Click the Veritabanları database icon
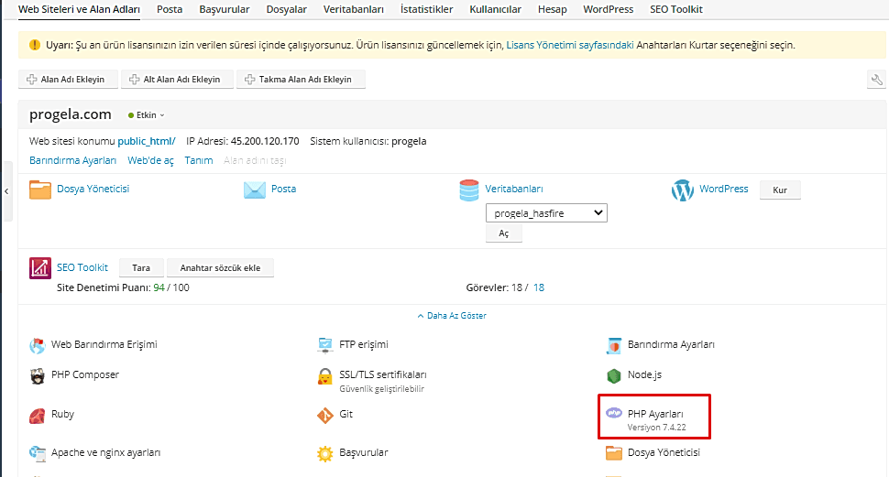This screenshot has height=477, width=889. [x=469, y=190]
